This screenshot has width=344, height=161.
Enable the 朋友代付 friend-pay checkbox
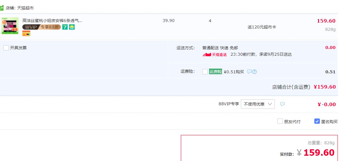point(280,121)
